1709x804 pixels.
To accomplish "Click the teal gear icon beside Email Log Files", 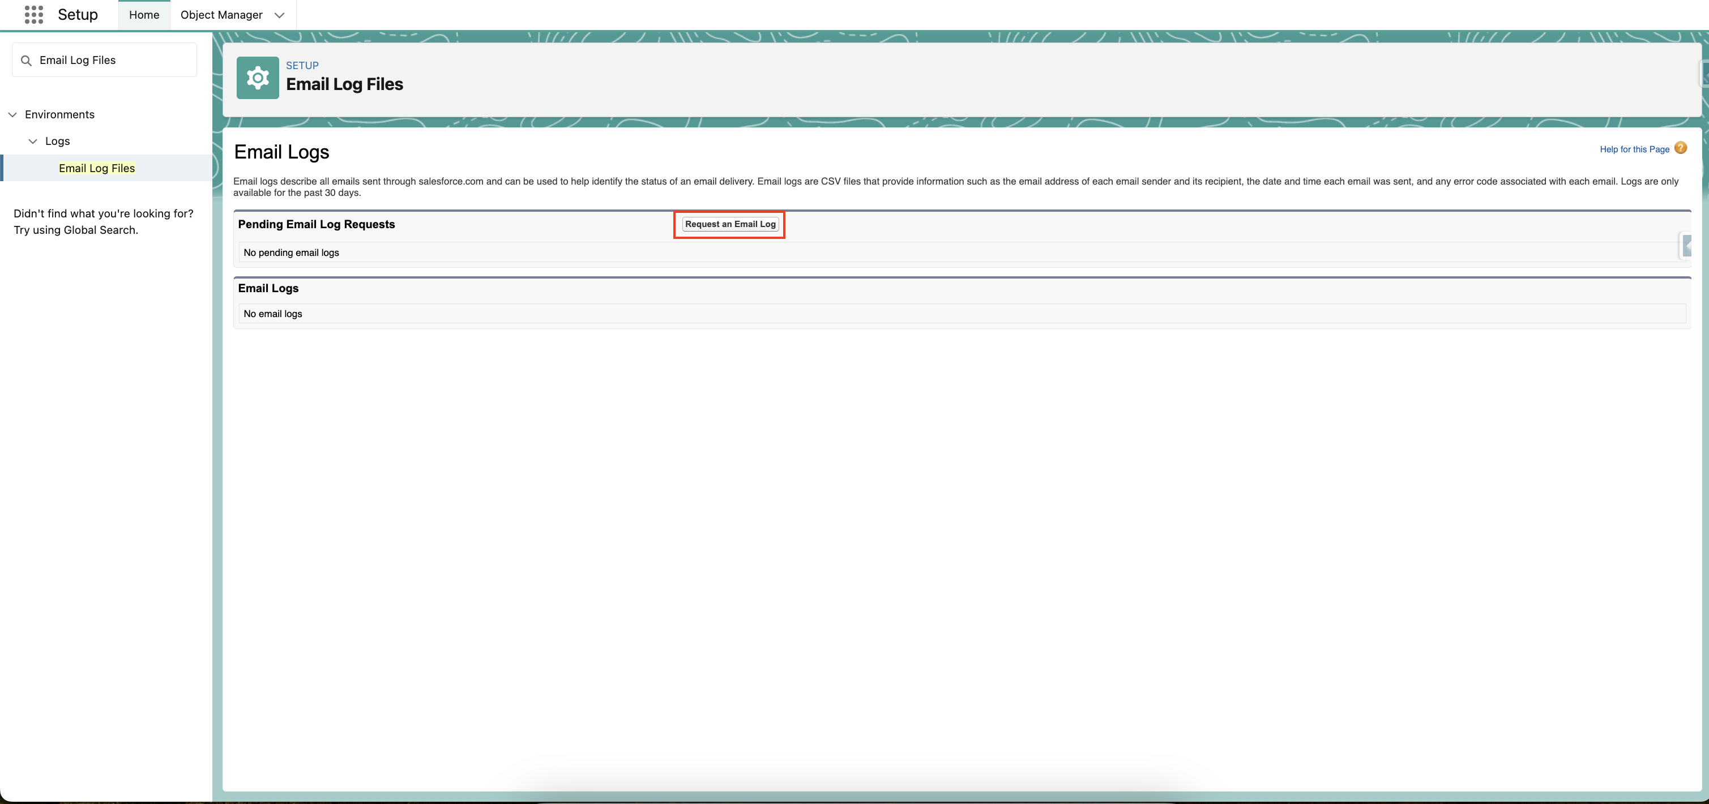I will [258, 78].
